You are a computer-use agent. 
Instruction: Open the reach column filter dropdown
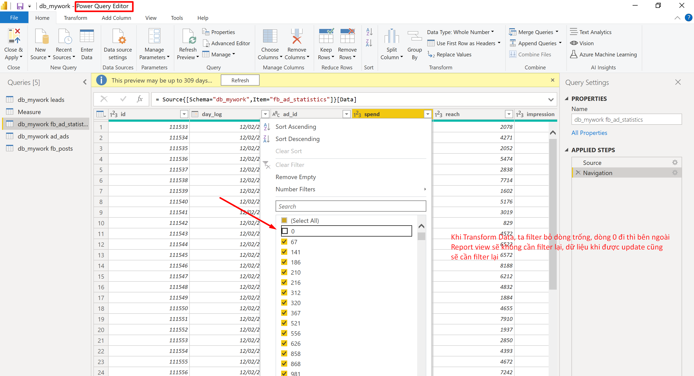pyautogui.click(x=509, y=114)
